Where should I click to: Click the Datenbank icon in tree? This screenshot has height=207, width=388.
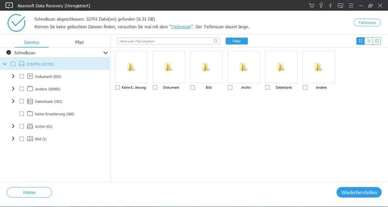pos(30,101)
